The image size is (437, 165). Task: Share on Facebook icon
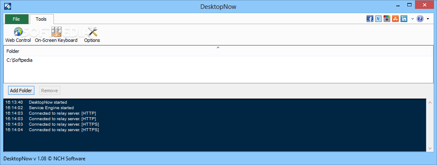point(370,19)
